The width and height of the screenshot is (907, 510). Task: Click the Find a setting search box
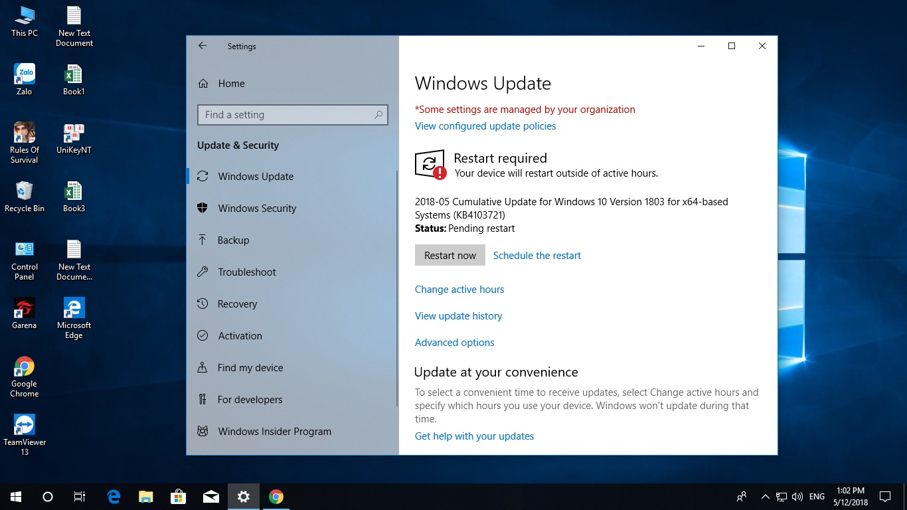point(292,115)
